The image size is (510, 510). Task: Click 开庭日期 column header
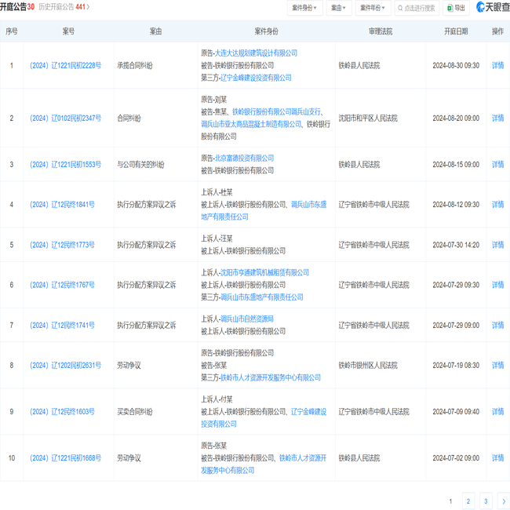tap(456, 31)
